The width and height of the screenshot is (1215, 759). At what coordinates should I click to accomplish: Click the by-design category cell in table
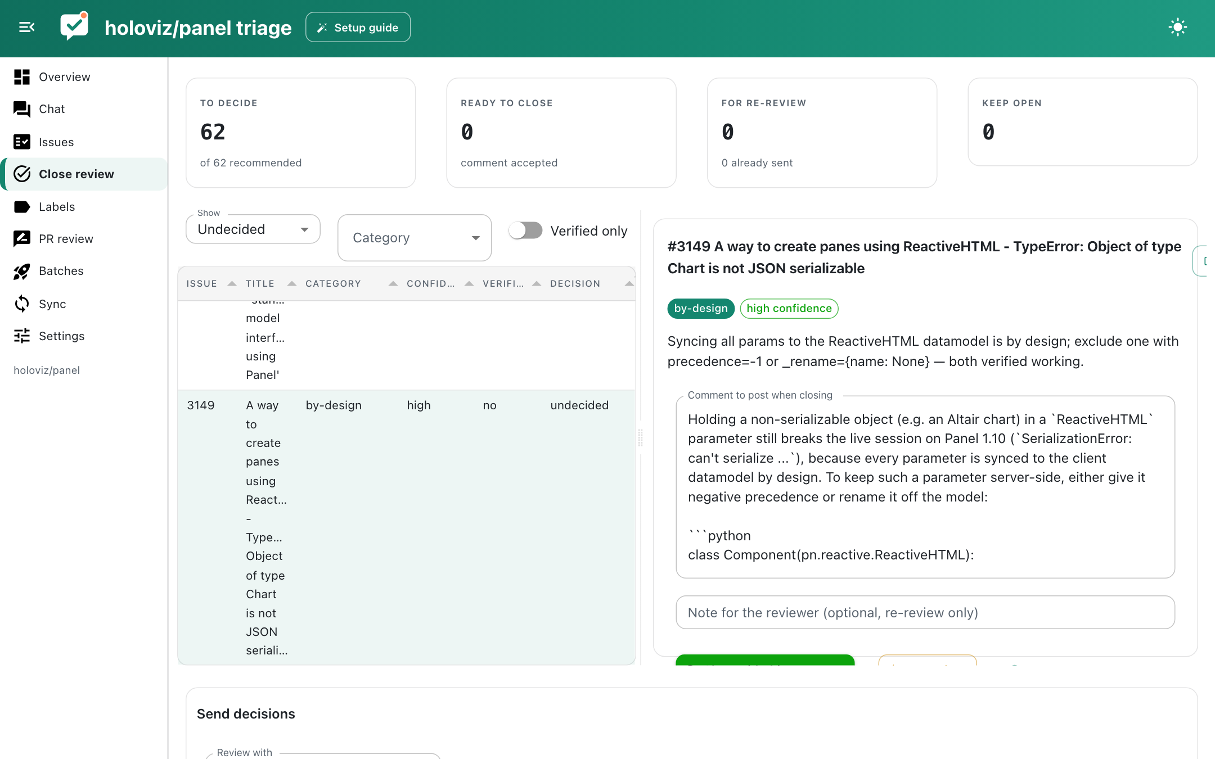point(334,405)
